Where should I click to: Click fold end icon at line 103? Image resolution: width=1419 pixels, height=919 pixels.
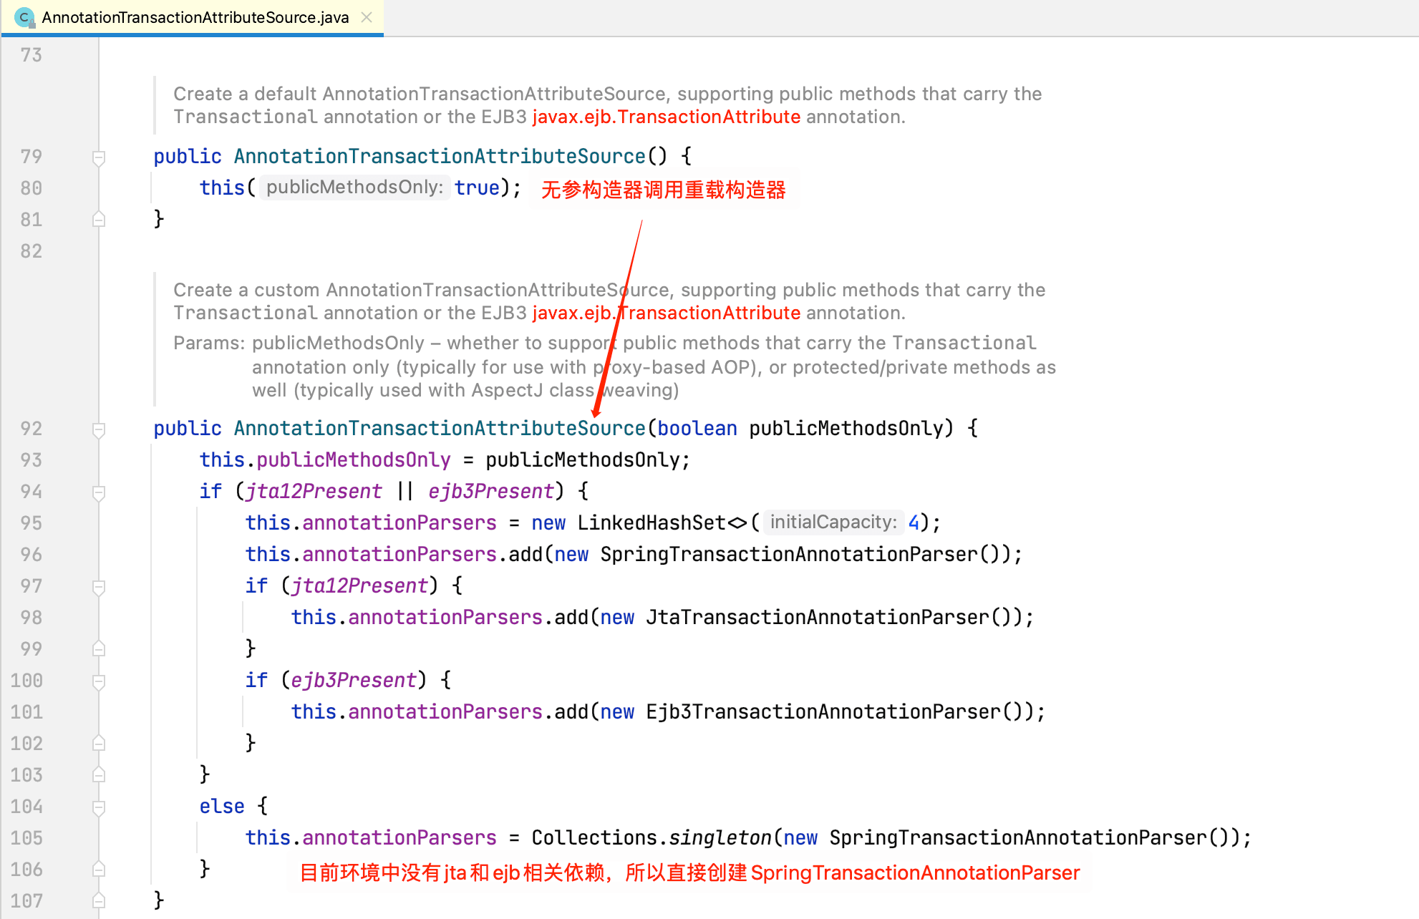click(x=99, y=775)
